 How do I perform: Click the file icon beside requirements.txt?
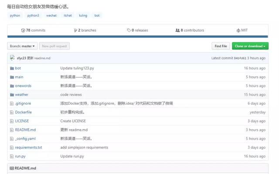pyautogui.click(x=12, y=147)
